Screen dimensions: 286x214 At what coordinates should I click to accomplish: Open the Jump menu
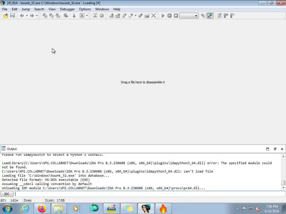(26, 9)
